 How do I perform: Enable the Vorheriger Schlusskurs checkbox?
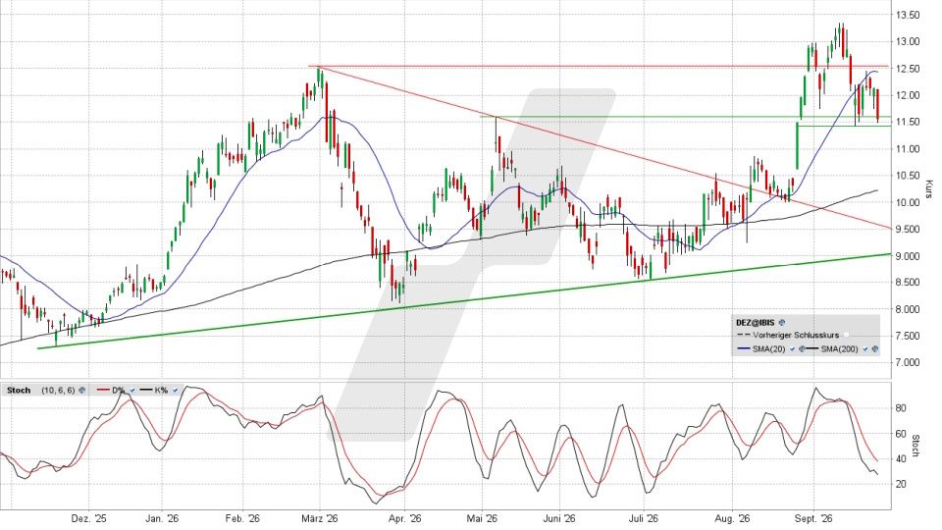point(846,335)
